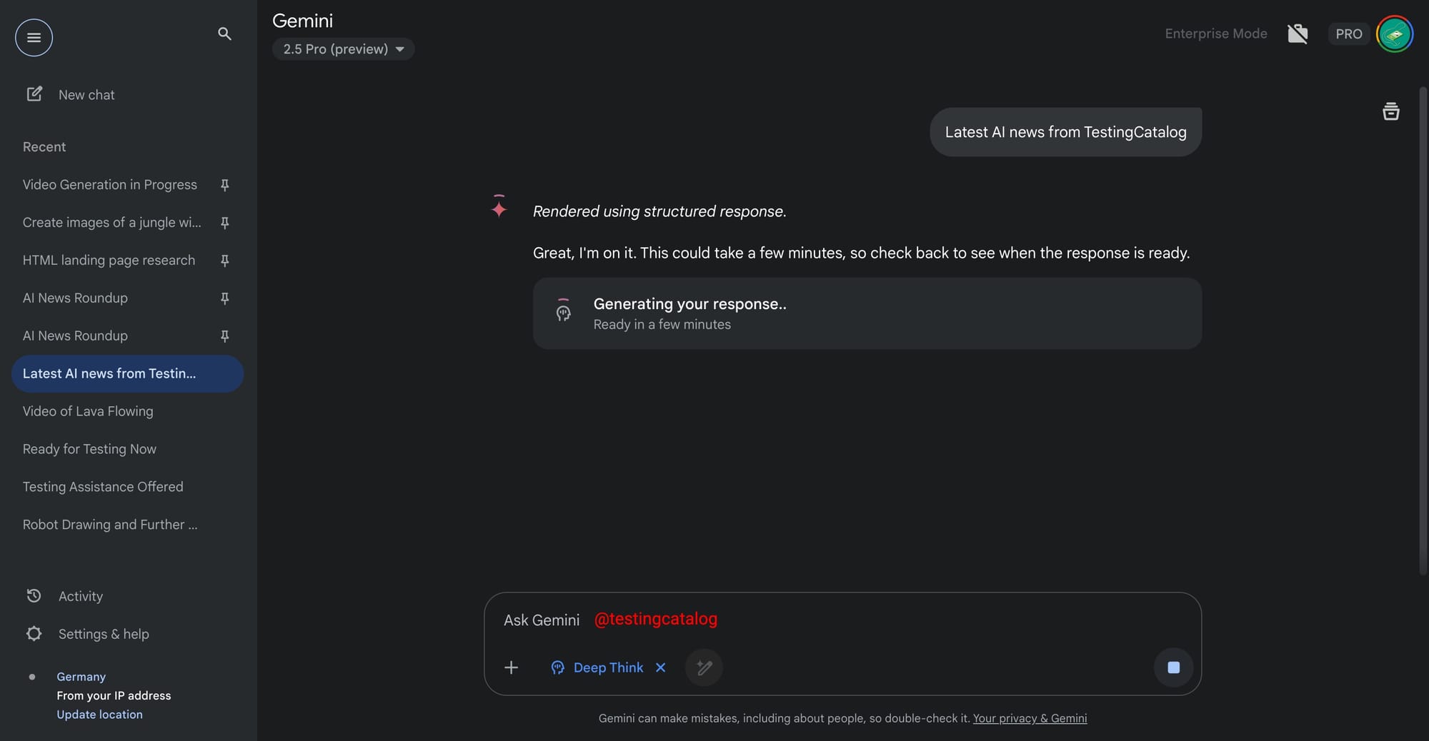Expand the 2.5 Pro (preview) model dropdown
The image size is (1429, 741).
(x=343, y=49)
